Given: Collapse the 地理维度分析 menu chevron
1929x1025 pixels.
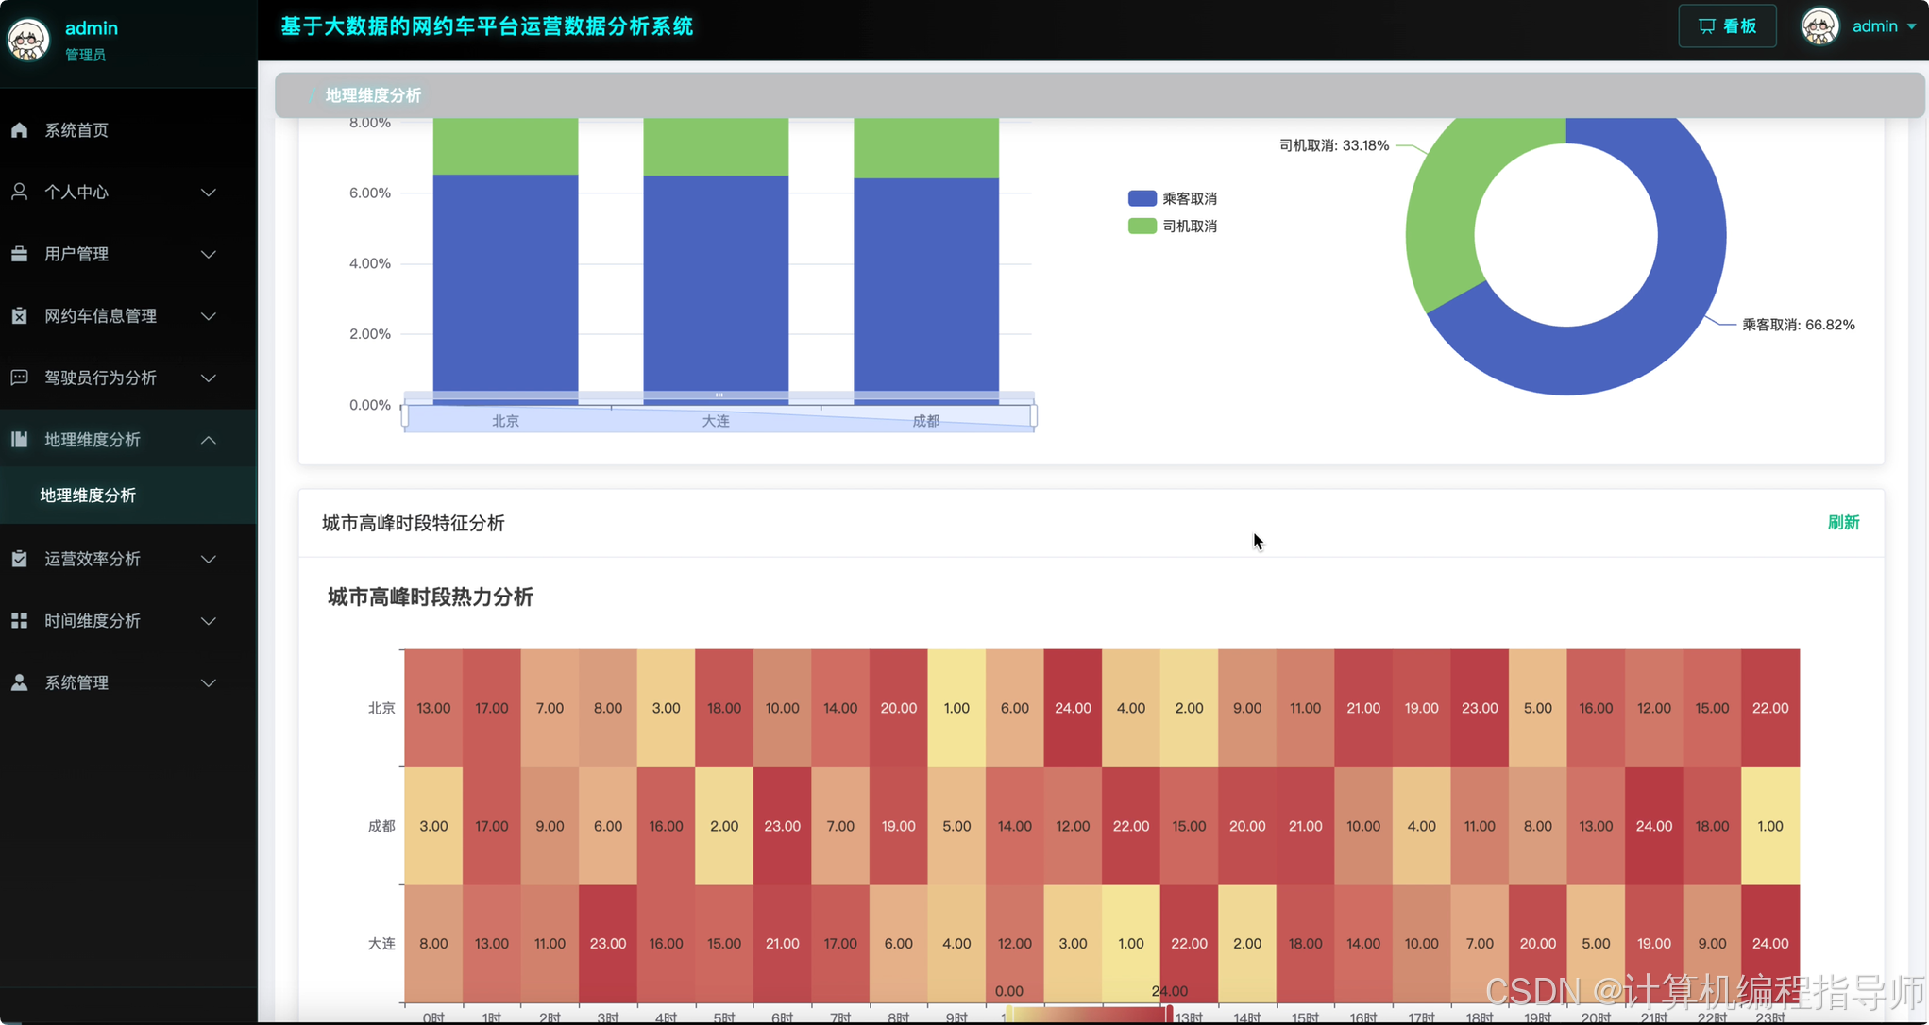Looking at the screenshot, I should pos(209,440).
